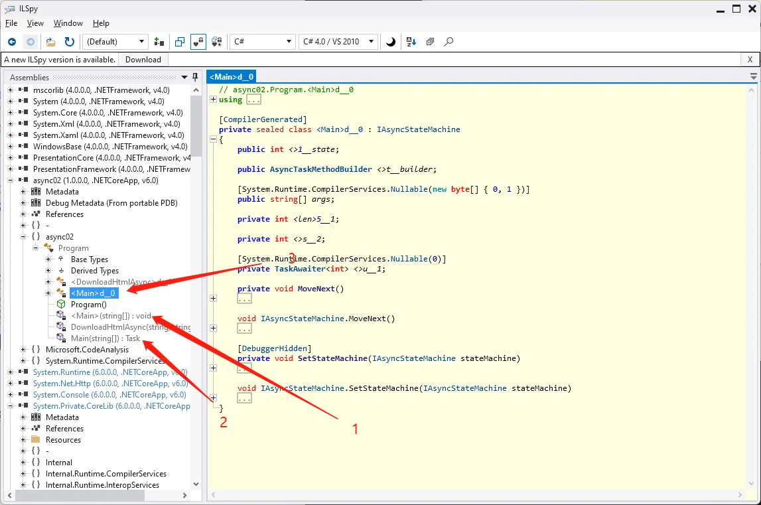Select the <Main>d__0 document tab
The width and height of the screenshot is (761, 505).
click(231, 77)
